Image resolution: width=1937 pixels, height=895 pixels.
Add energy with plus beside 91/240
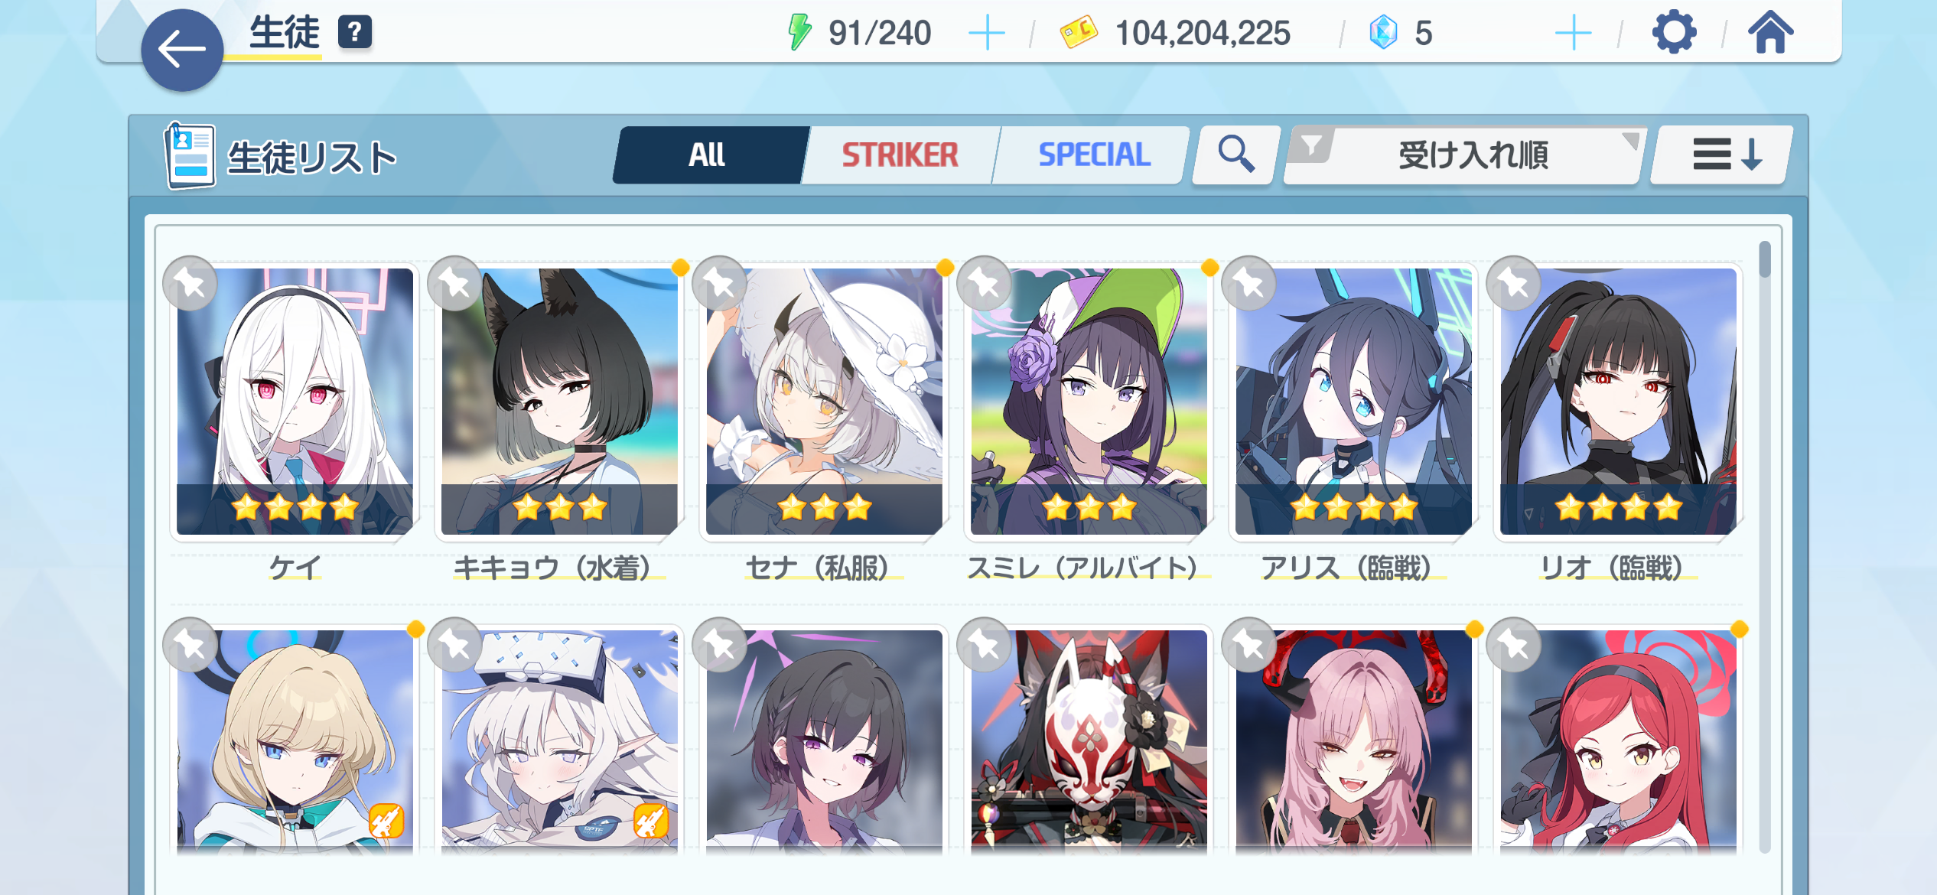pyautogui.click(x=987, y=33)
